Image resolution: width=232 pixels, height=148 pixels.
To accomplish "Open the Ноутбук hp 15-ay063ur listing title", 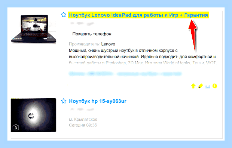I will [98, 101].
